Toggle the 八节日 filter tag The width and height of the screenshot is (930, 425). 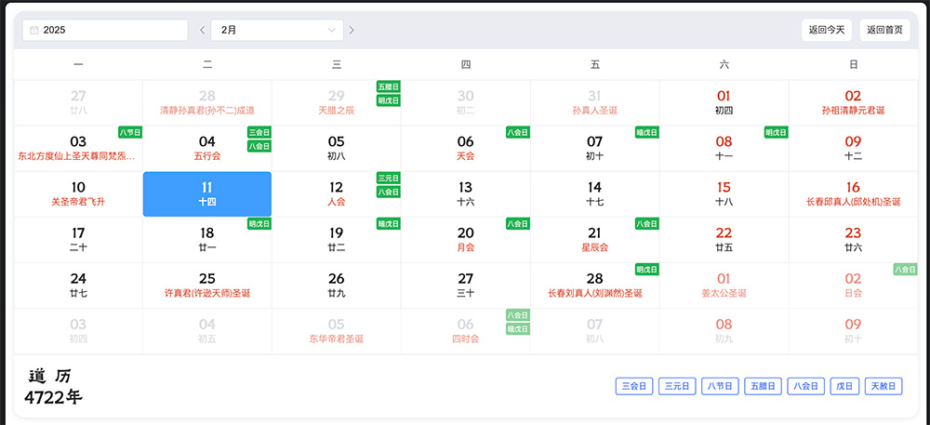coord(719,386)
